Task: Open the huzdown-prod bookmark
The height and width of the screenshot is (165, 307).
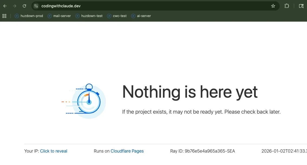Action: 29,16
